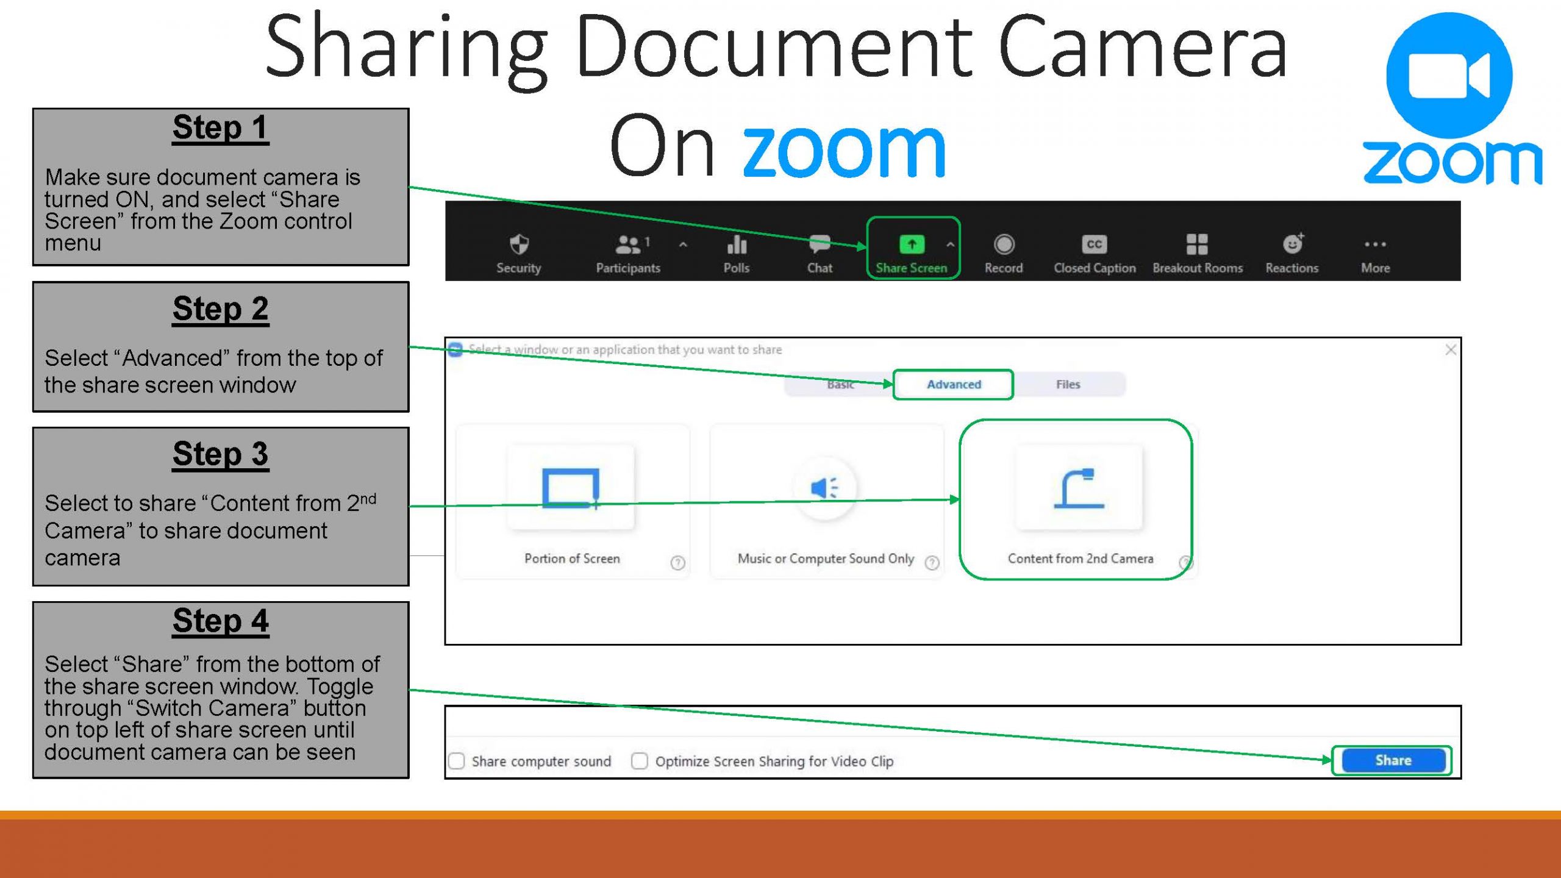The height and width of the screenshot is (878, 1561).
Task: Select Content from 2nd Camera option
Action: [1076, 500]
